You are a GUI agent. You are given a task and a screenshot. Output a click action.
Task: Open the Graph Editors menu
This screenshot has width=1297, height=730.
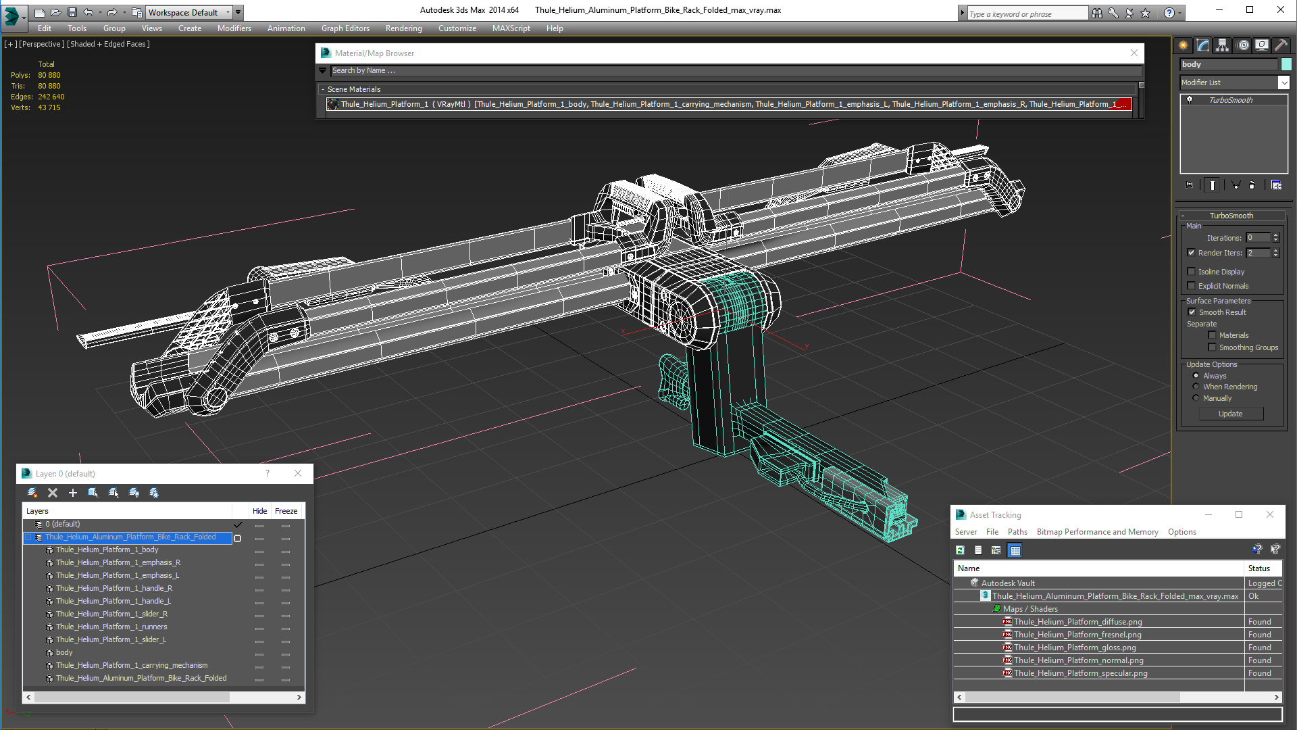(x=345, y=28)
